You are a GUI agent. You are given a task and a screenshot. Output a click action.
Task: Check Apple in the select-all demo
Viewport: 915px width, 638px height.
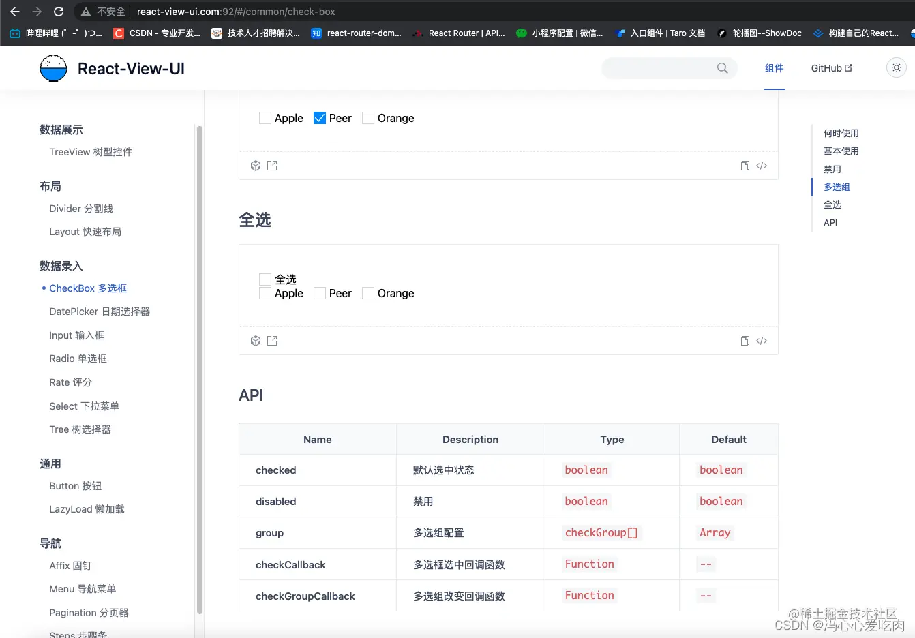click(x=265, y=293)
